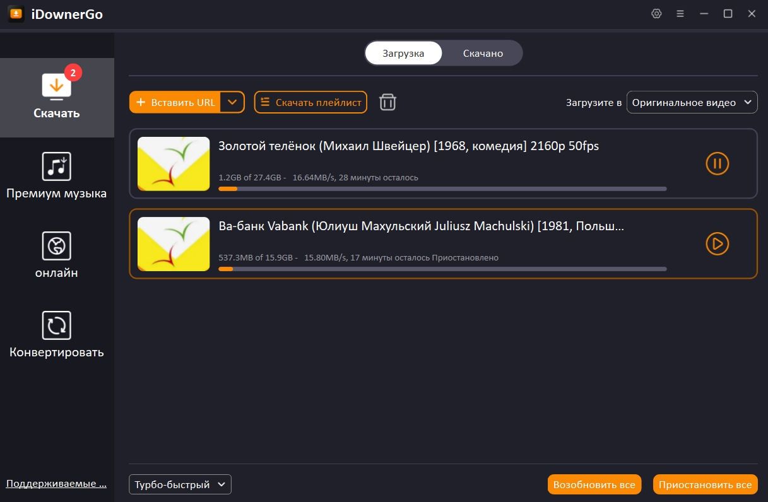Switch to the Загрузка tab
Viewport: 768px width, 502px height.
403,53
